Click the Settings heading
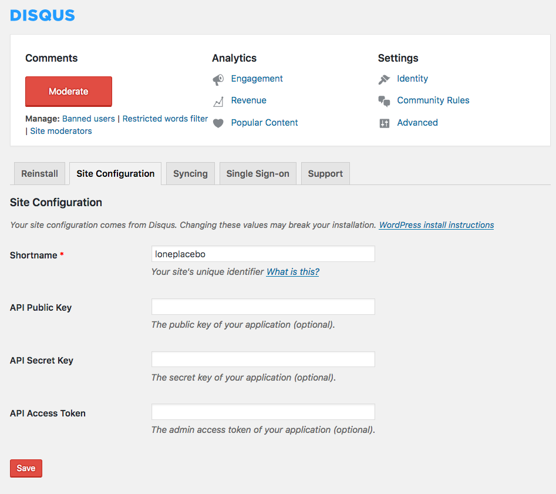556x494 pixels. (x=398, y=58)
